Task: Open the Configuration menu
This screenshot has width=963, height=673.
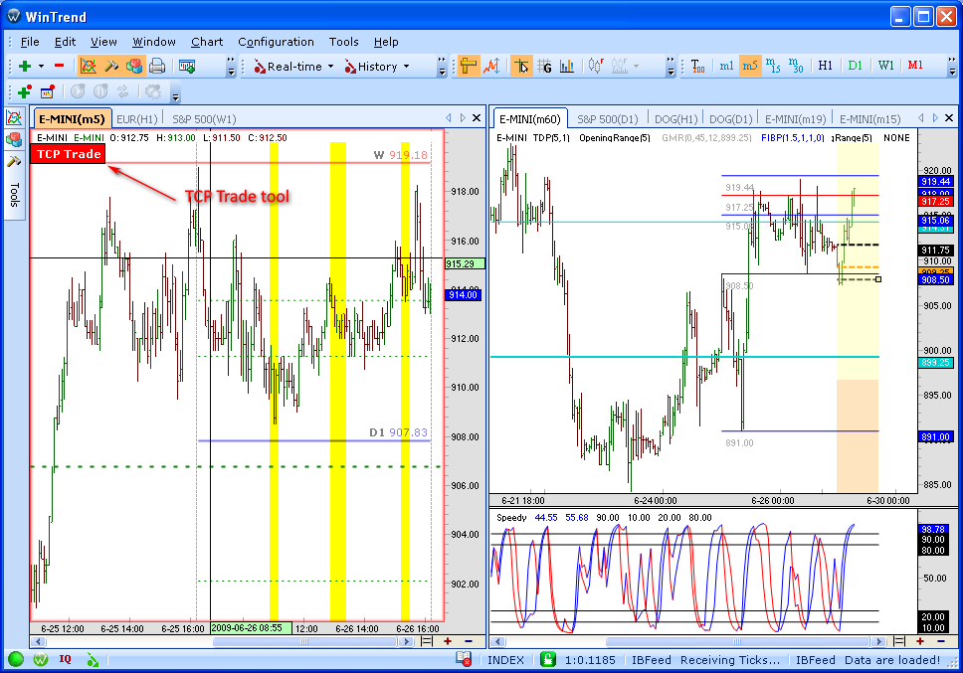Action: click(x=276, y=42)
